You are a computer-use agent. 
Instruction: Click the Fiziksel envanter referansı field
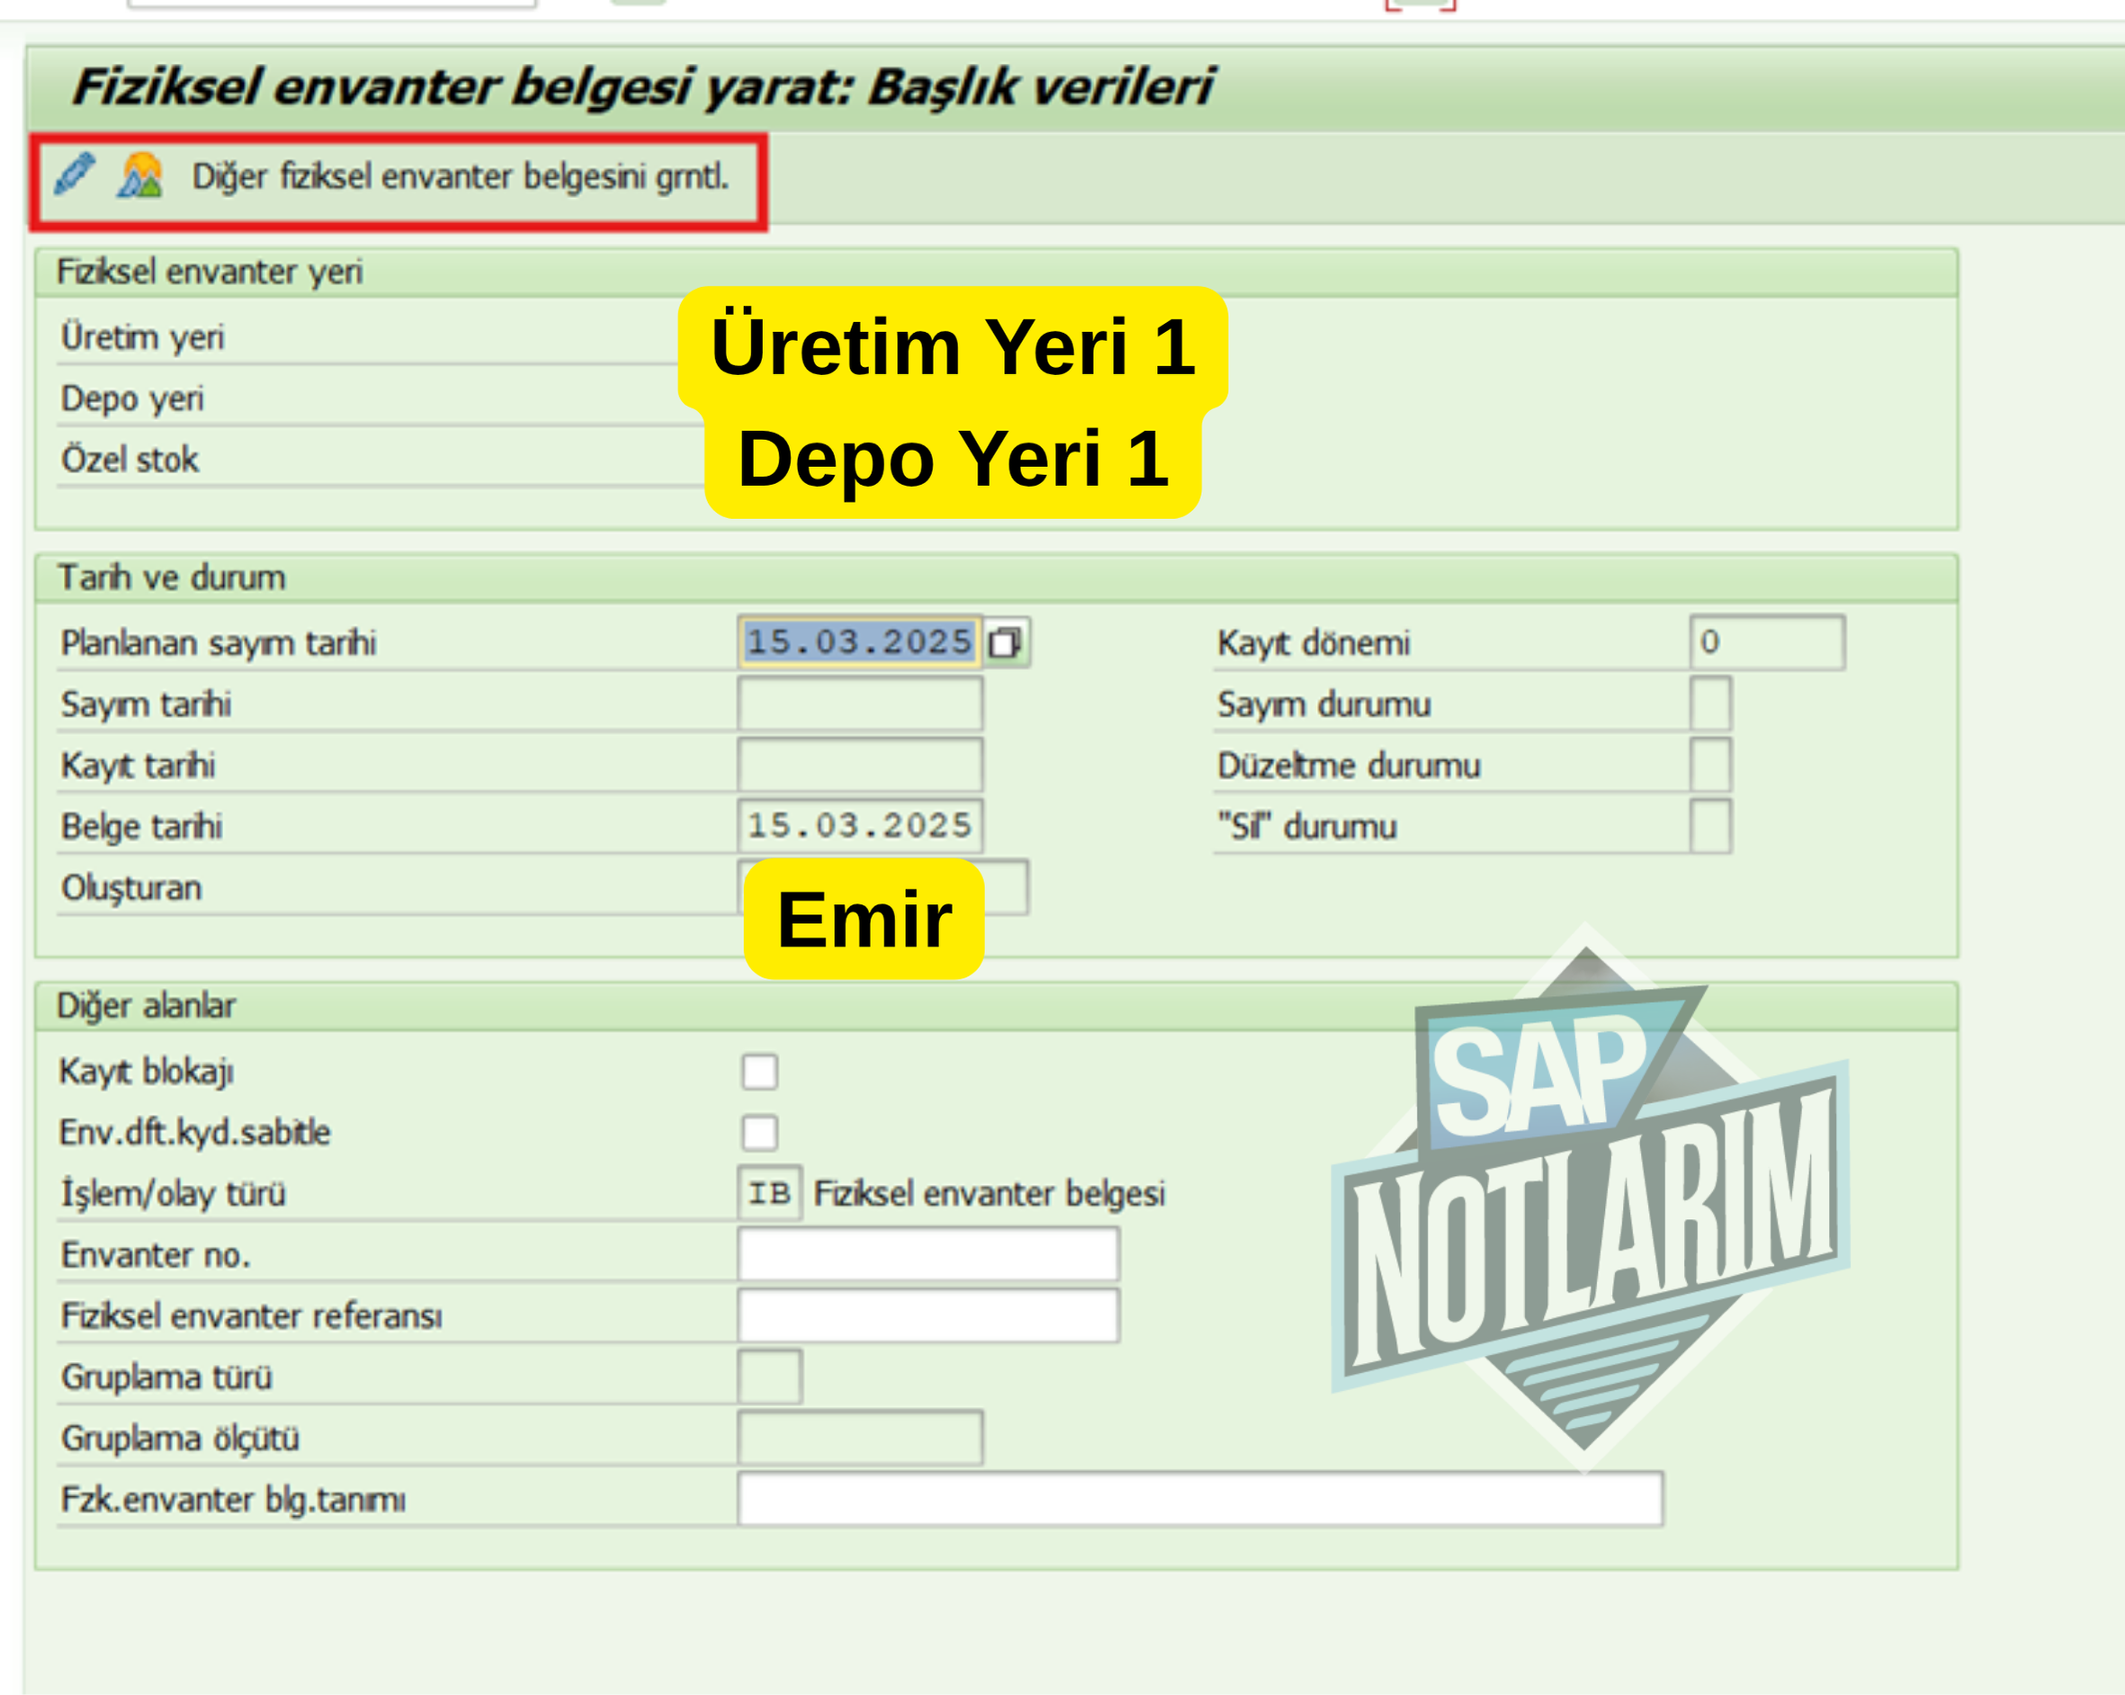[x=928, y=1315]
